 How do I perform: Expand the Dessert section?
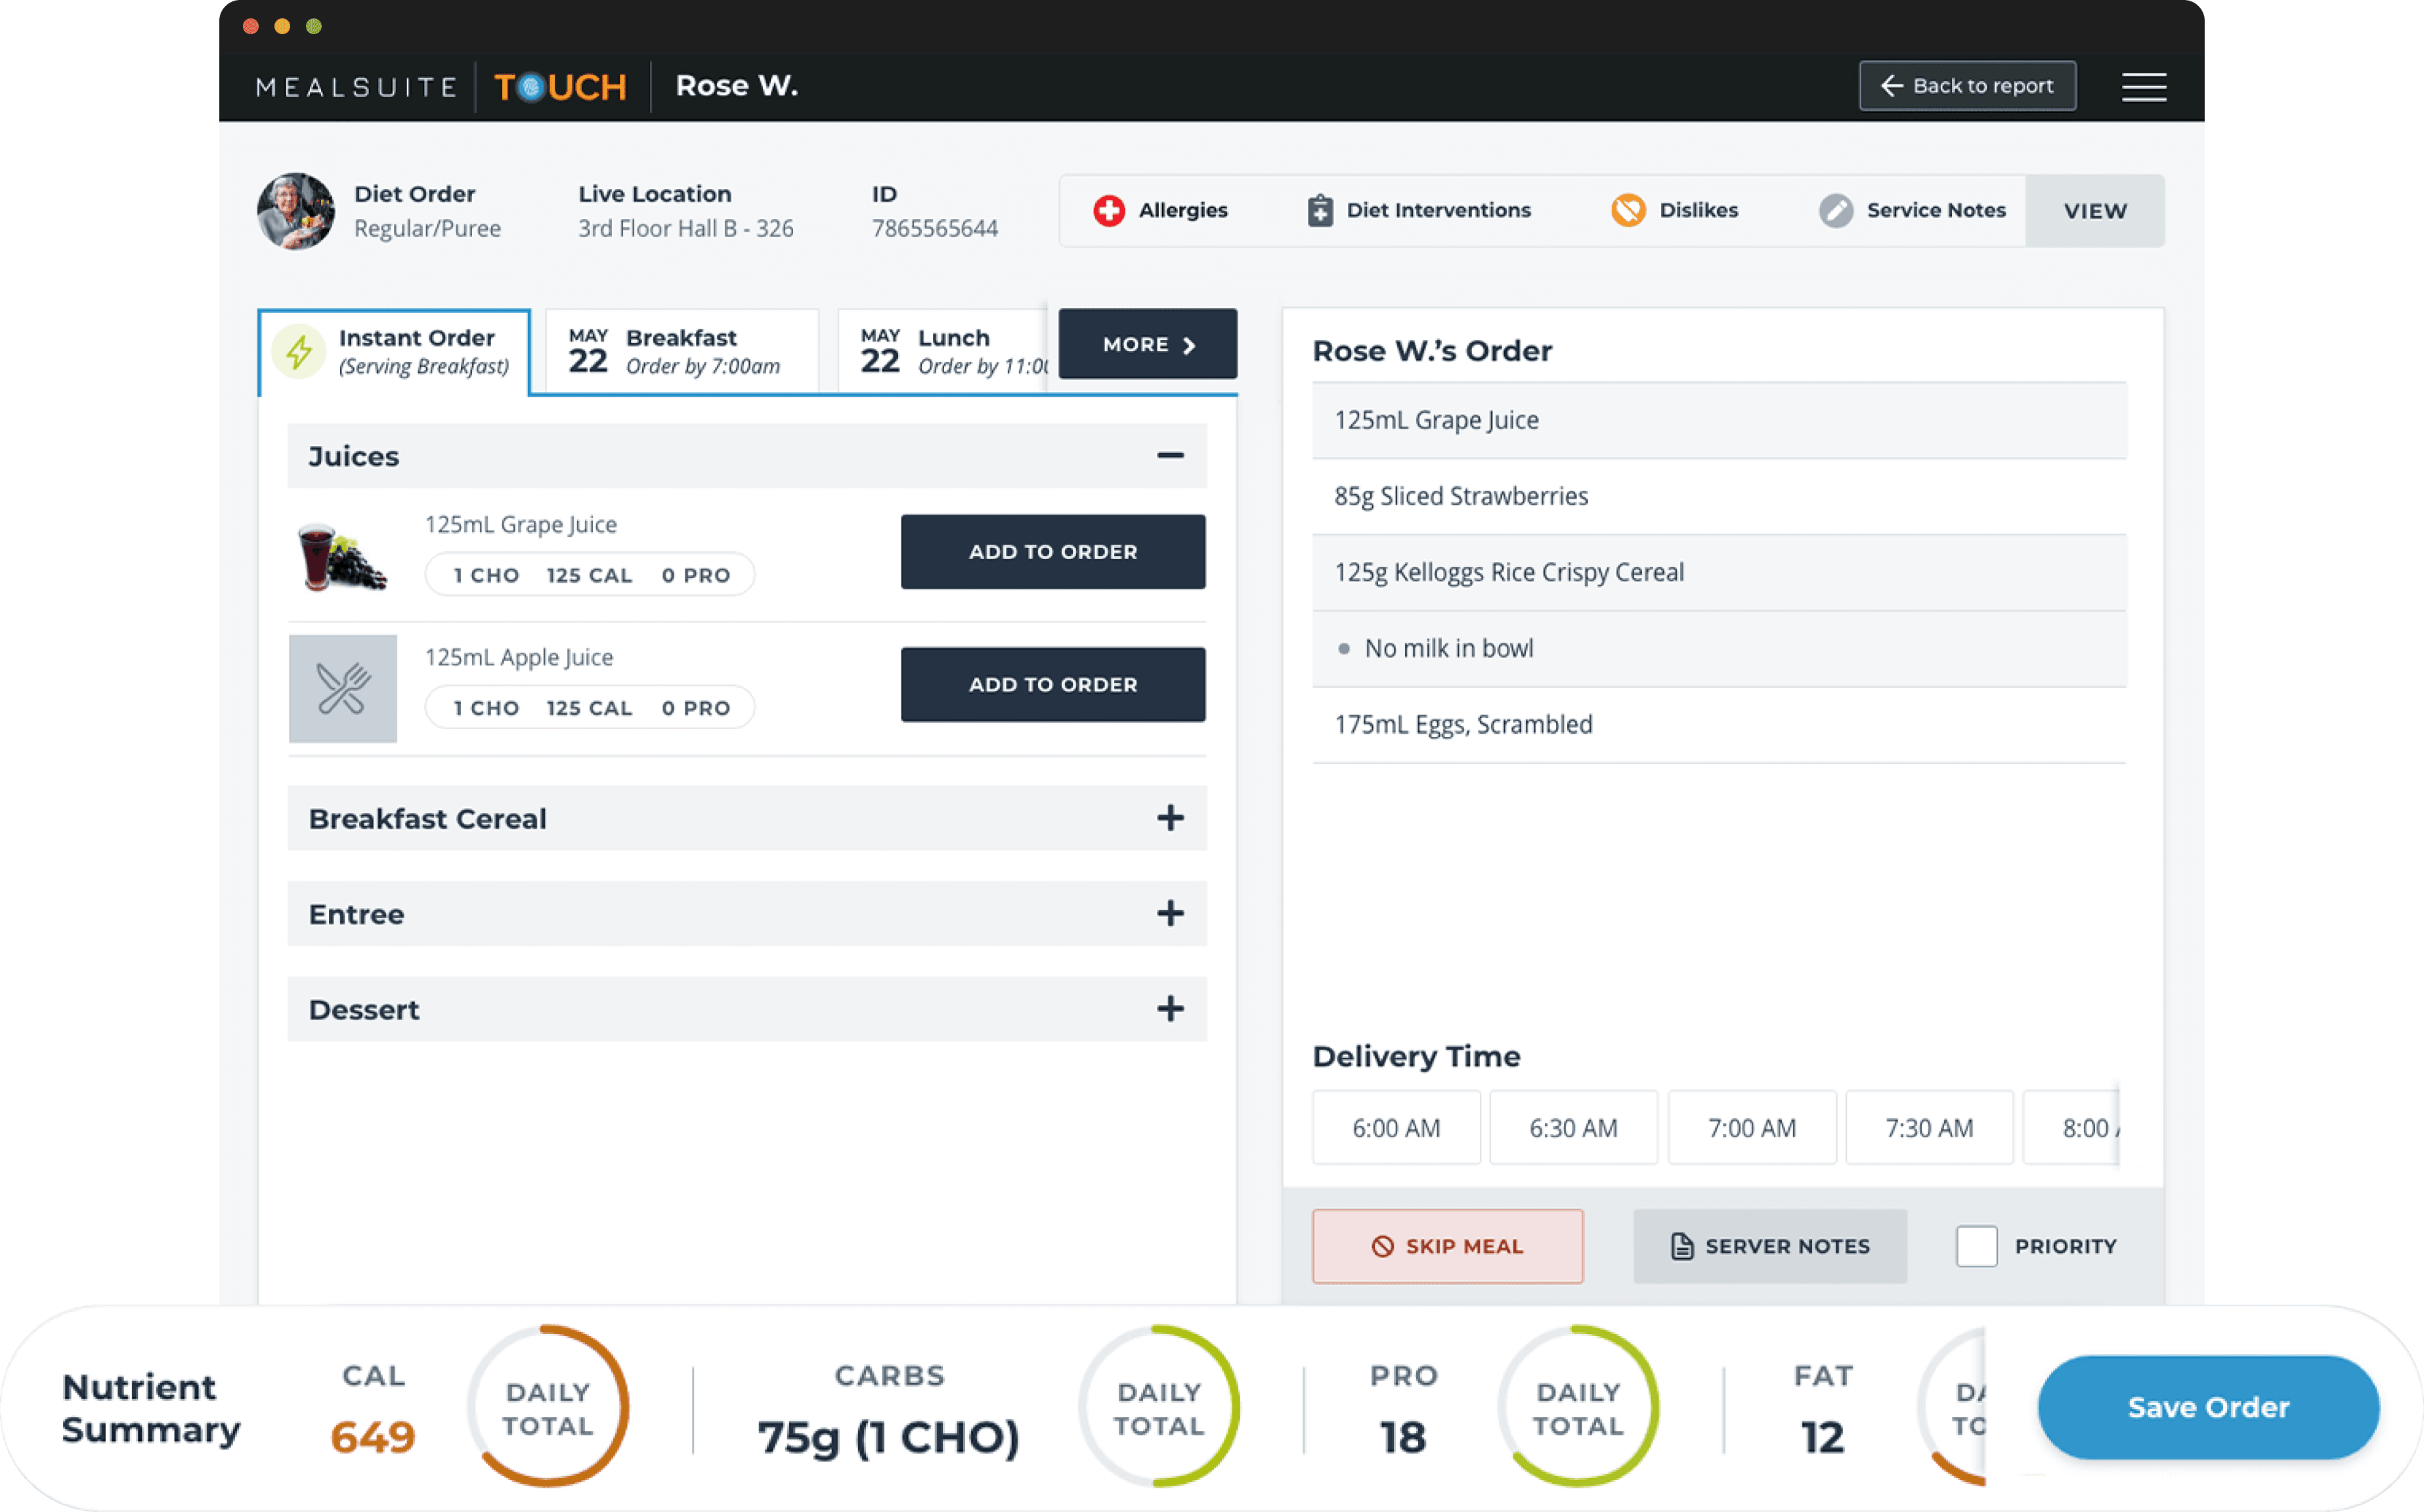tap(1169, 1009)
